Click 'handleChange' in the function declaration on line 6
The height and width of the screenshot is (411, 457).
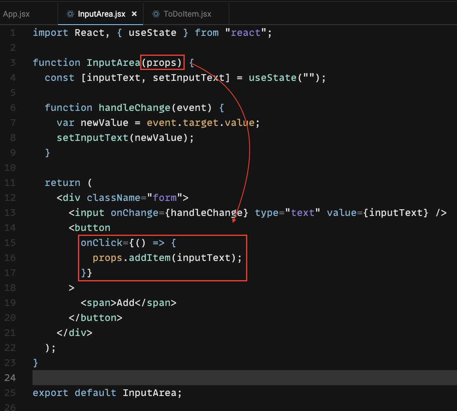coord(134,108)
